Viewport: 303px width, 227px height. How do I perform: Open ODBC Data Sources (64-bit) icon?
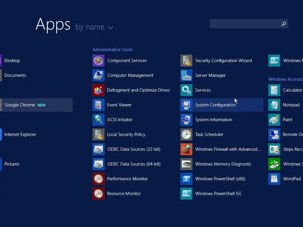99,164
